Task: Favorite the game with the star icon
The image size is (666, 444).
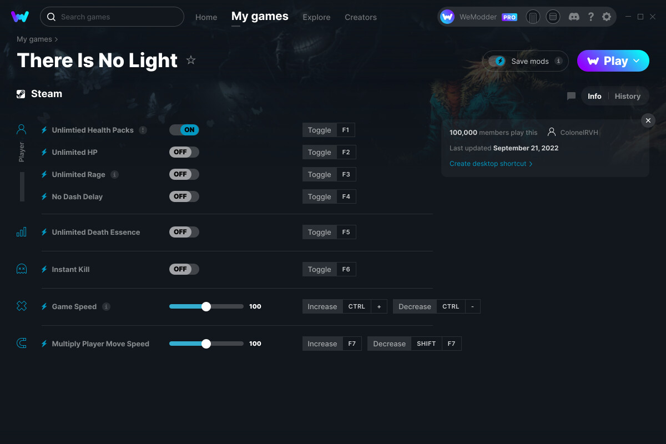Action: tap(191, 60)
